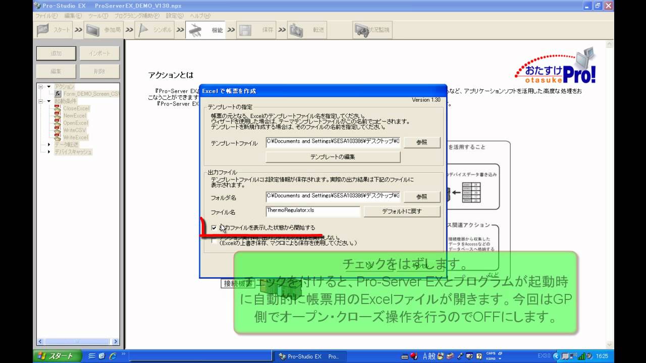Expand the データ転送 tree node
This screenshot has width=646, height=363.
pos(49,145)
